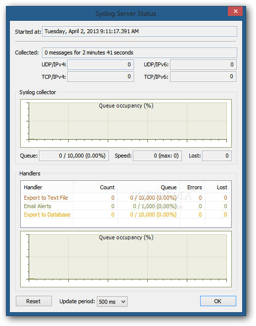This screenshot has width=256, height=326.
Task: Select the TCP/IPv6 count field
Action: pyautogui.click(x=203, y=76)
